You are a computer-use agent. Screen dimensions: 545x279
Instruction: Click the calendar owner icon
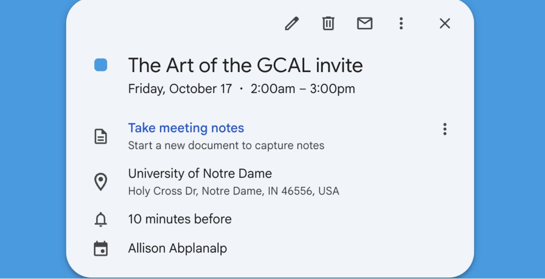pyautogui.click(x=102, y=248)
